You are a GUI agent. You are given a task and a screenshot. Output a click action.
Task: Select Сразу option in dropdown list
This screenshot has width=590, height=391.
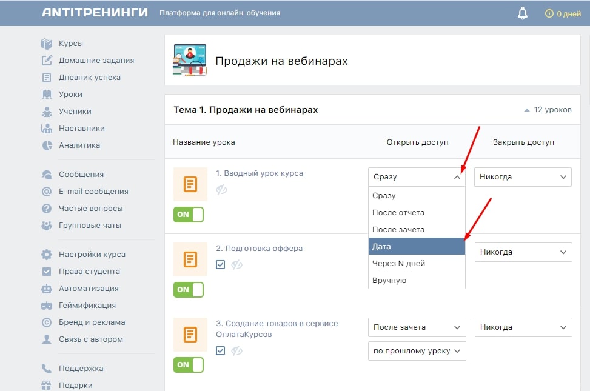417,196
